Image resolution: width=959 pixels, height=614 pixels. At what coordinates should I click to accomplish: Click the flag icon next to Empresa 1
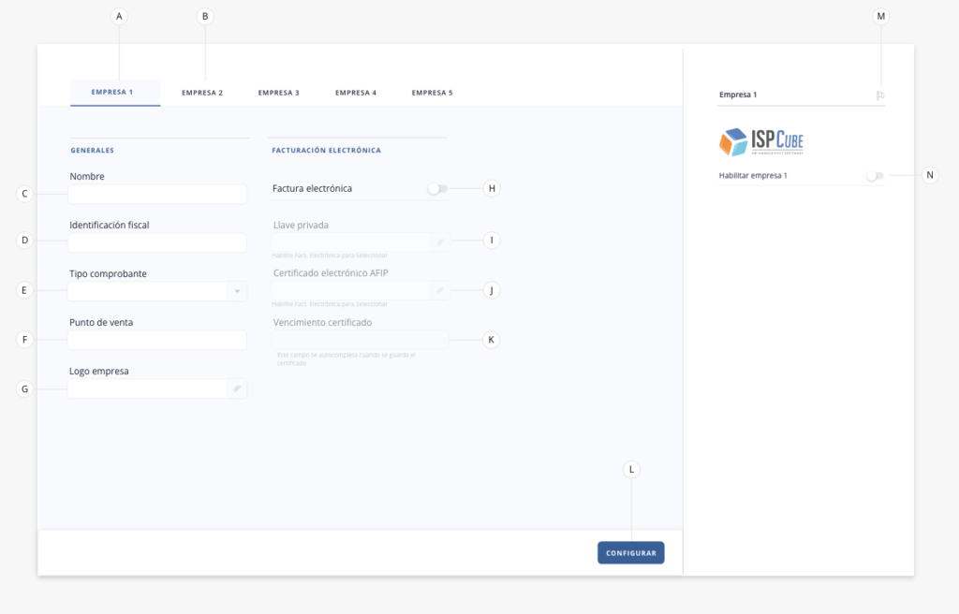click(879, 95)
